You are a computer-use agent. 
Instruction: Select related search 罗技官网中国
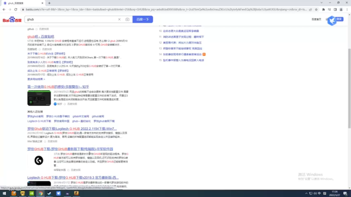61,121
